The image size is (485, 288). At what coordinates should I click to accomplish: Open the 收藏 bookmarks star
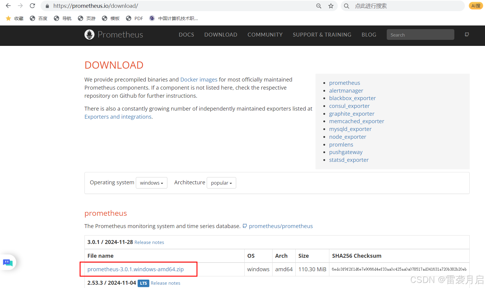[x=14, y=18]
